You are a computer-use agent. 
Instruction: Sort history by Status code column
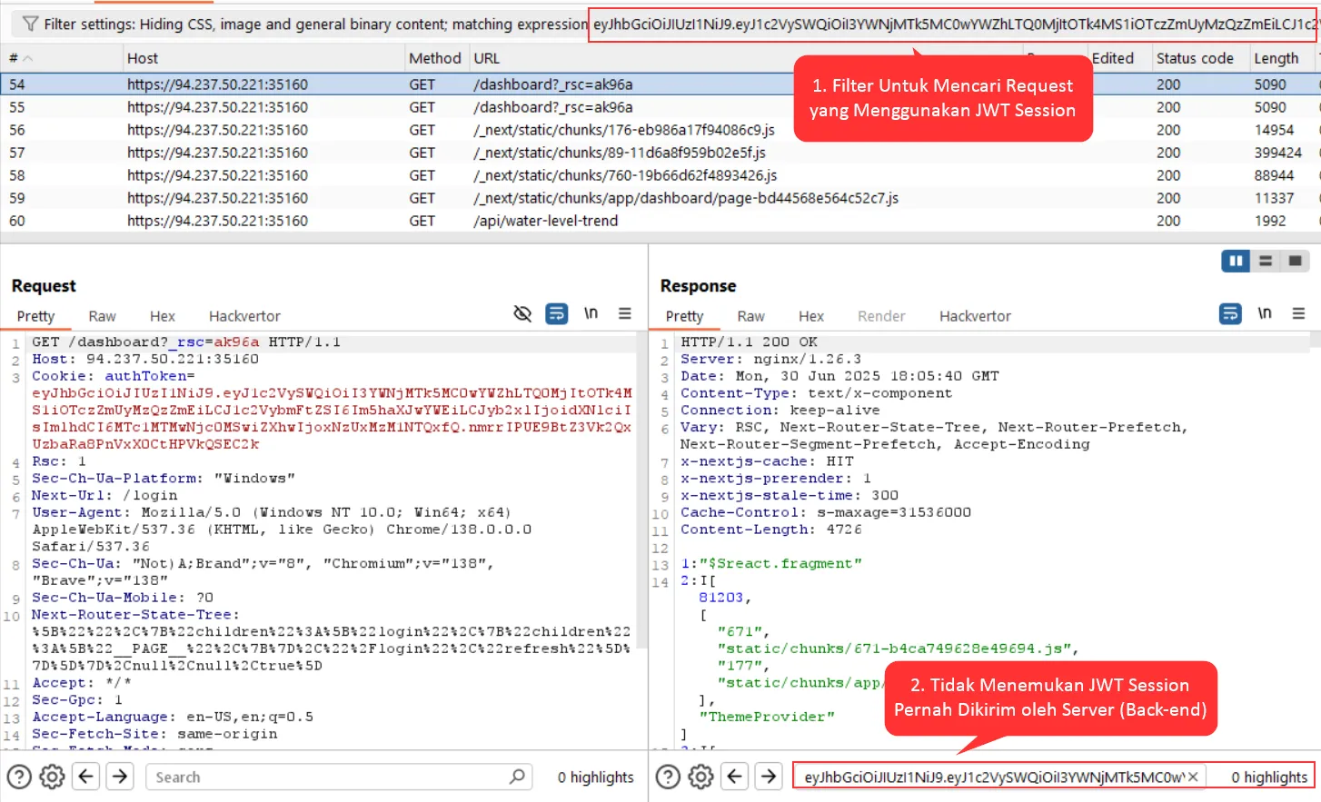click(x=1199, y=58)
